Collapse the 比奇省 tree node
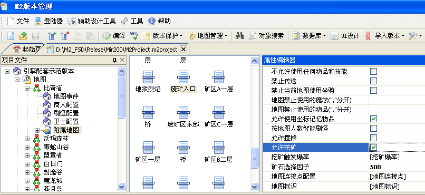Screen dimensions: 425x195 pos(27,88)
